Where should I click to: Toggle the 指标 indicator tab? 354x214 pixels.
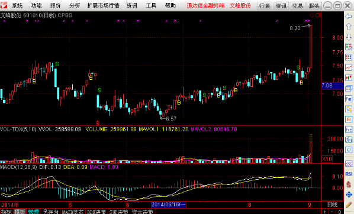coord(7,212)
